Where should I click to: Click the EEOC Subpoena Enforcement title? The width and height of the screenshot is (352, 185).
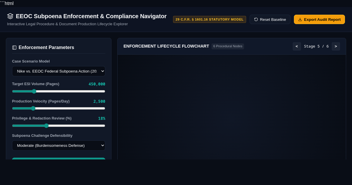coord(91,16)
